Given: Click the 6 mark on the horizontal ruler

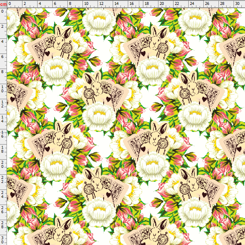Looking at the screenshot, I should (55, 3).
